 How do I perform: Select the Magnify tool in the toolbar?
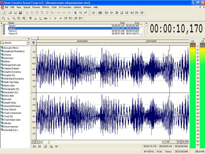81,13
